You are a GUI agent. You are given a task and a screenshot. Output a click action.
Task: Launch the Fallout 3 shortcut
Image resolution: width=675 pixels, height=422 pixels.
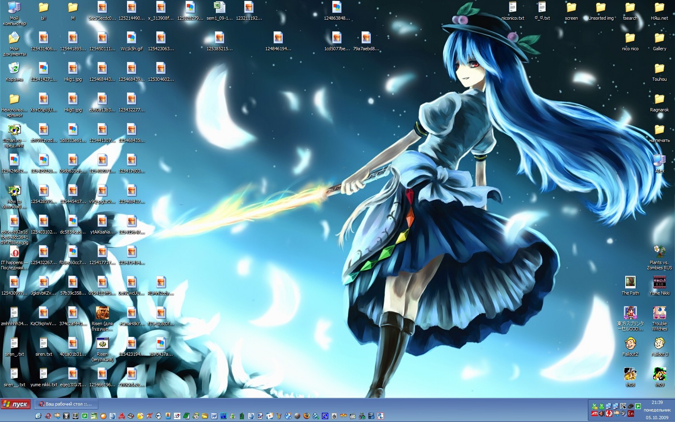659,346
